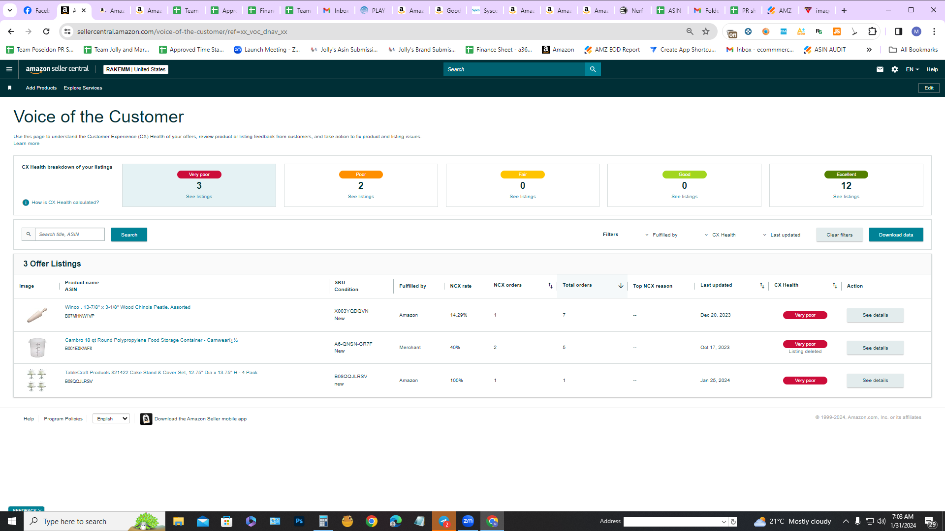Image resolution: width=945 pixels, height=531 pixels.
Task: Click the zoom magnifier in address bar
Action: click(x=690, y=31)
